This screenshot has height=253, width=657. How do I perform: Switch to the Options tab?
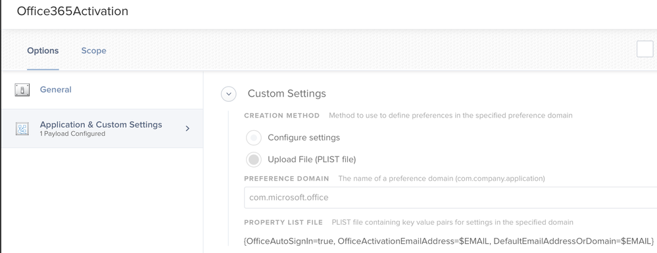43,51
